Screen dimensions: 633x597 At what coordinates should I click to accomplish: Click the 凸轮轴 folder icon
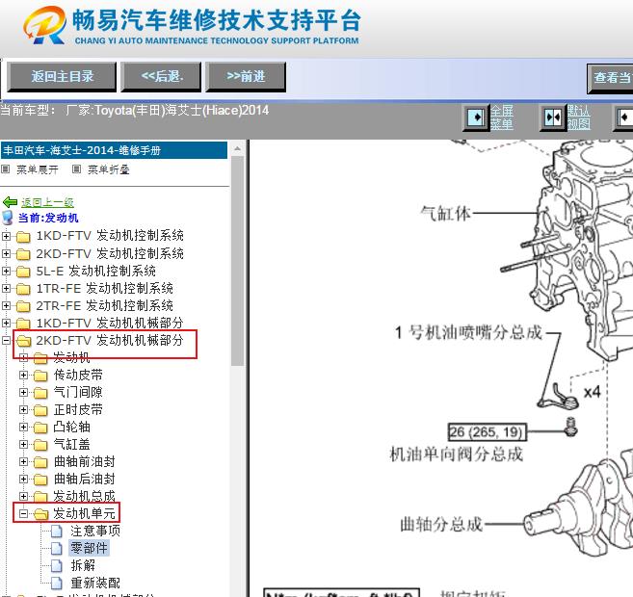click(40, 428)
